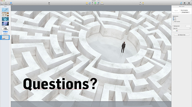Click the man standing in the maze image
192x107 pixels.
click(x=123, y=47)
